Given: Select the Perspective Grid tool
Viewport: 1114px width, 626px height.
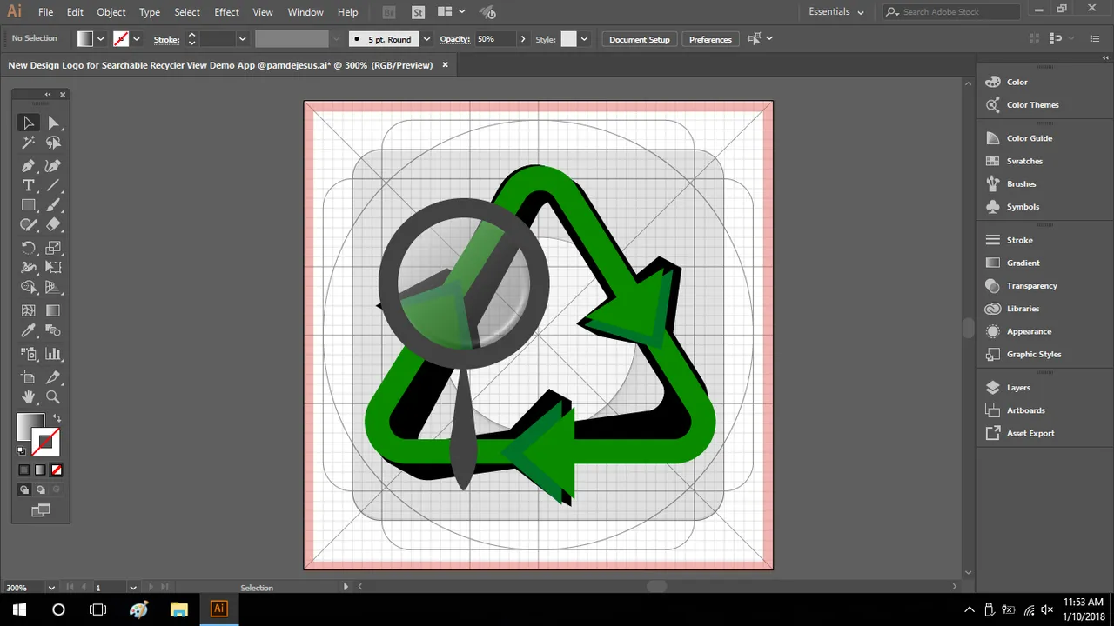Looking at the screenshot, I should [x=53, y=288].
